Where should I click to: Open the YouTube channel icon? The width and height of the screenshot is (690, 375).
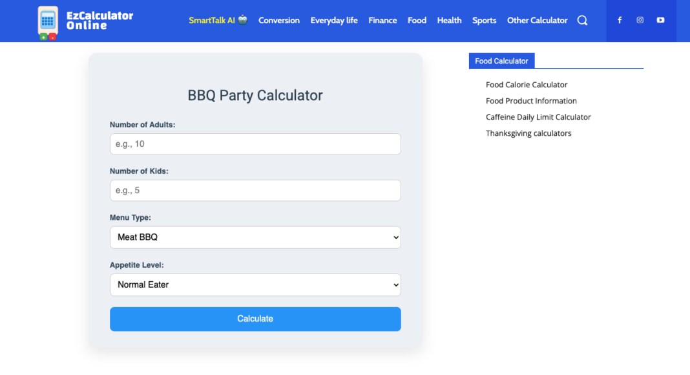pos(660,20)
